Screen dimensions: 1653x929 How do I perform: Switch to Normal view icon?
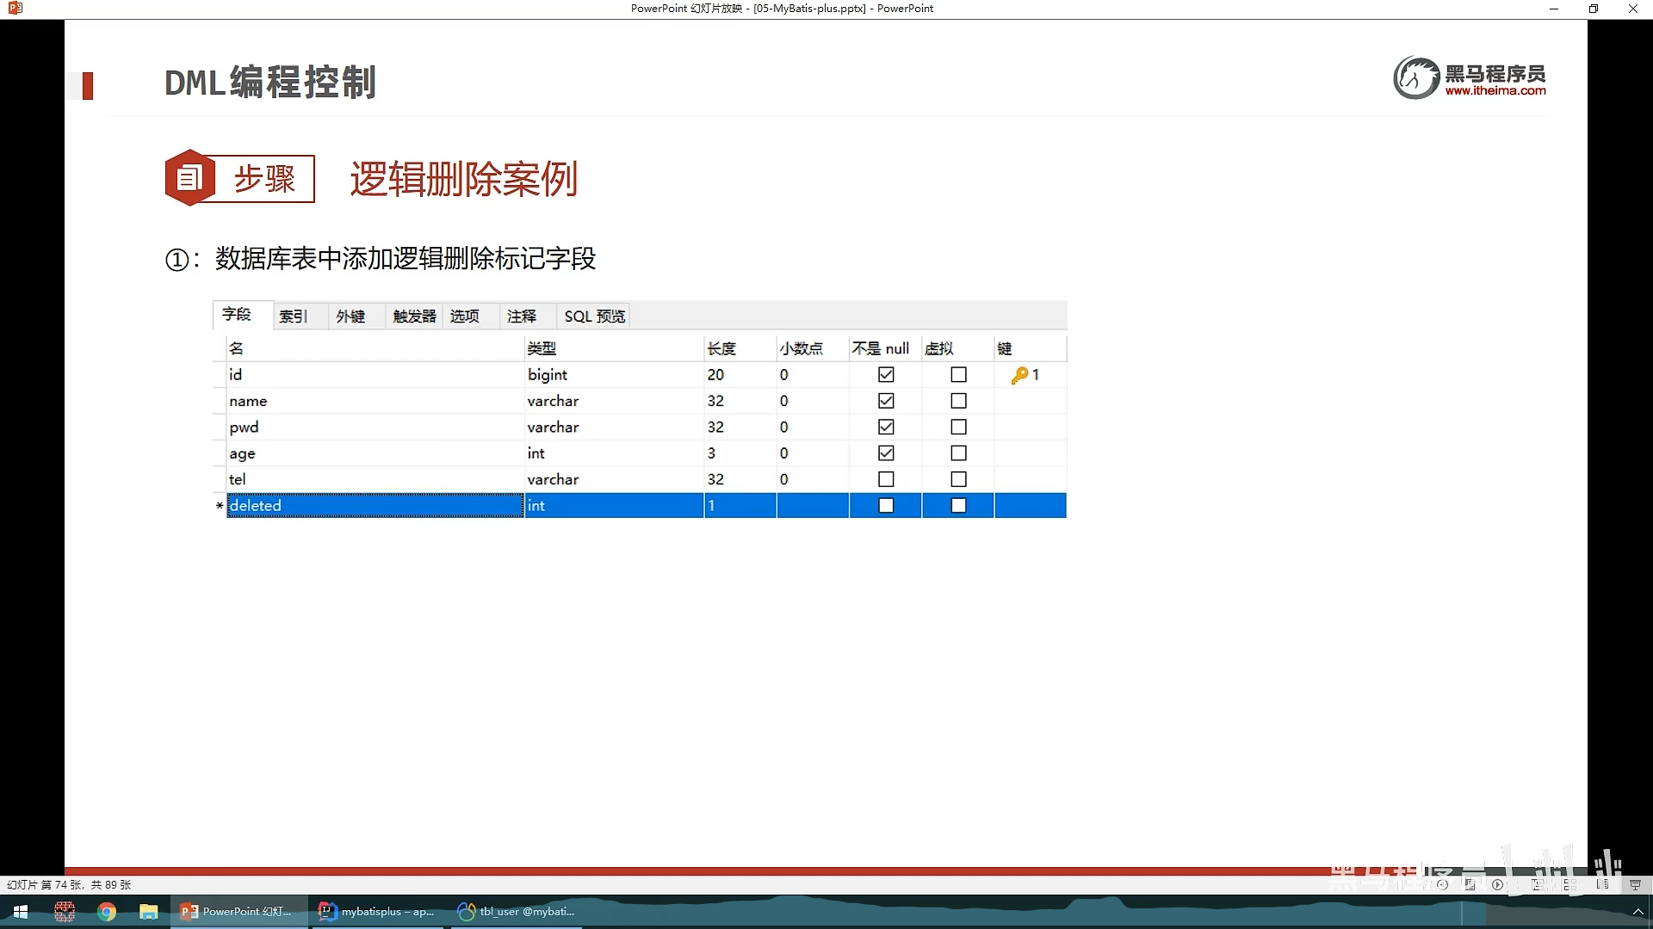click(x=1537, y=884)
